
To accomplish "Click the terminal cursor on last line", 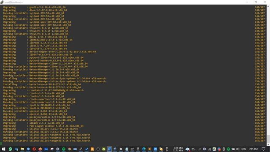I will point(1,144).
